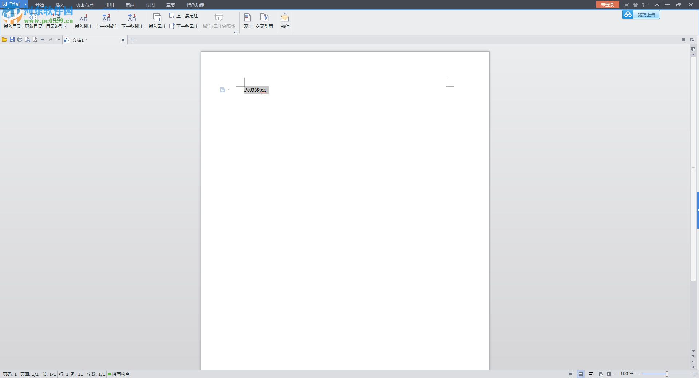Open the tab list dropdown at right
The height and width of the screenshot is (378, 699).
tap(692, 40)
